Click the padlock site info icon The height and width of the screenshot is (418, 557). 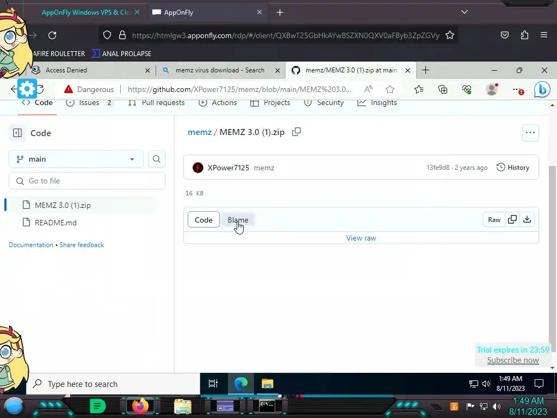click(122, 35)
